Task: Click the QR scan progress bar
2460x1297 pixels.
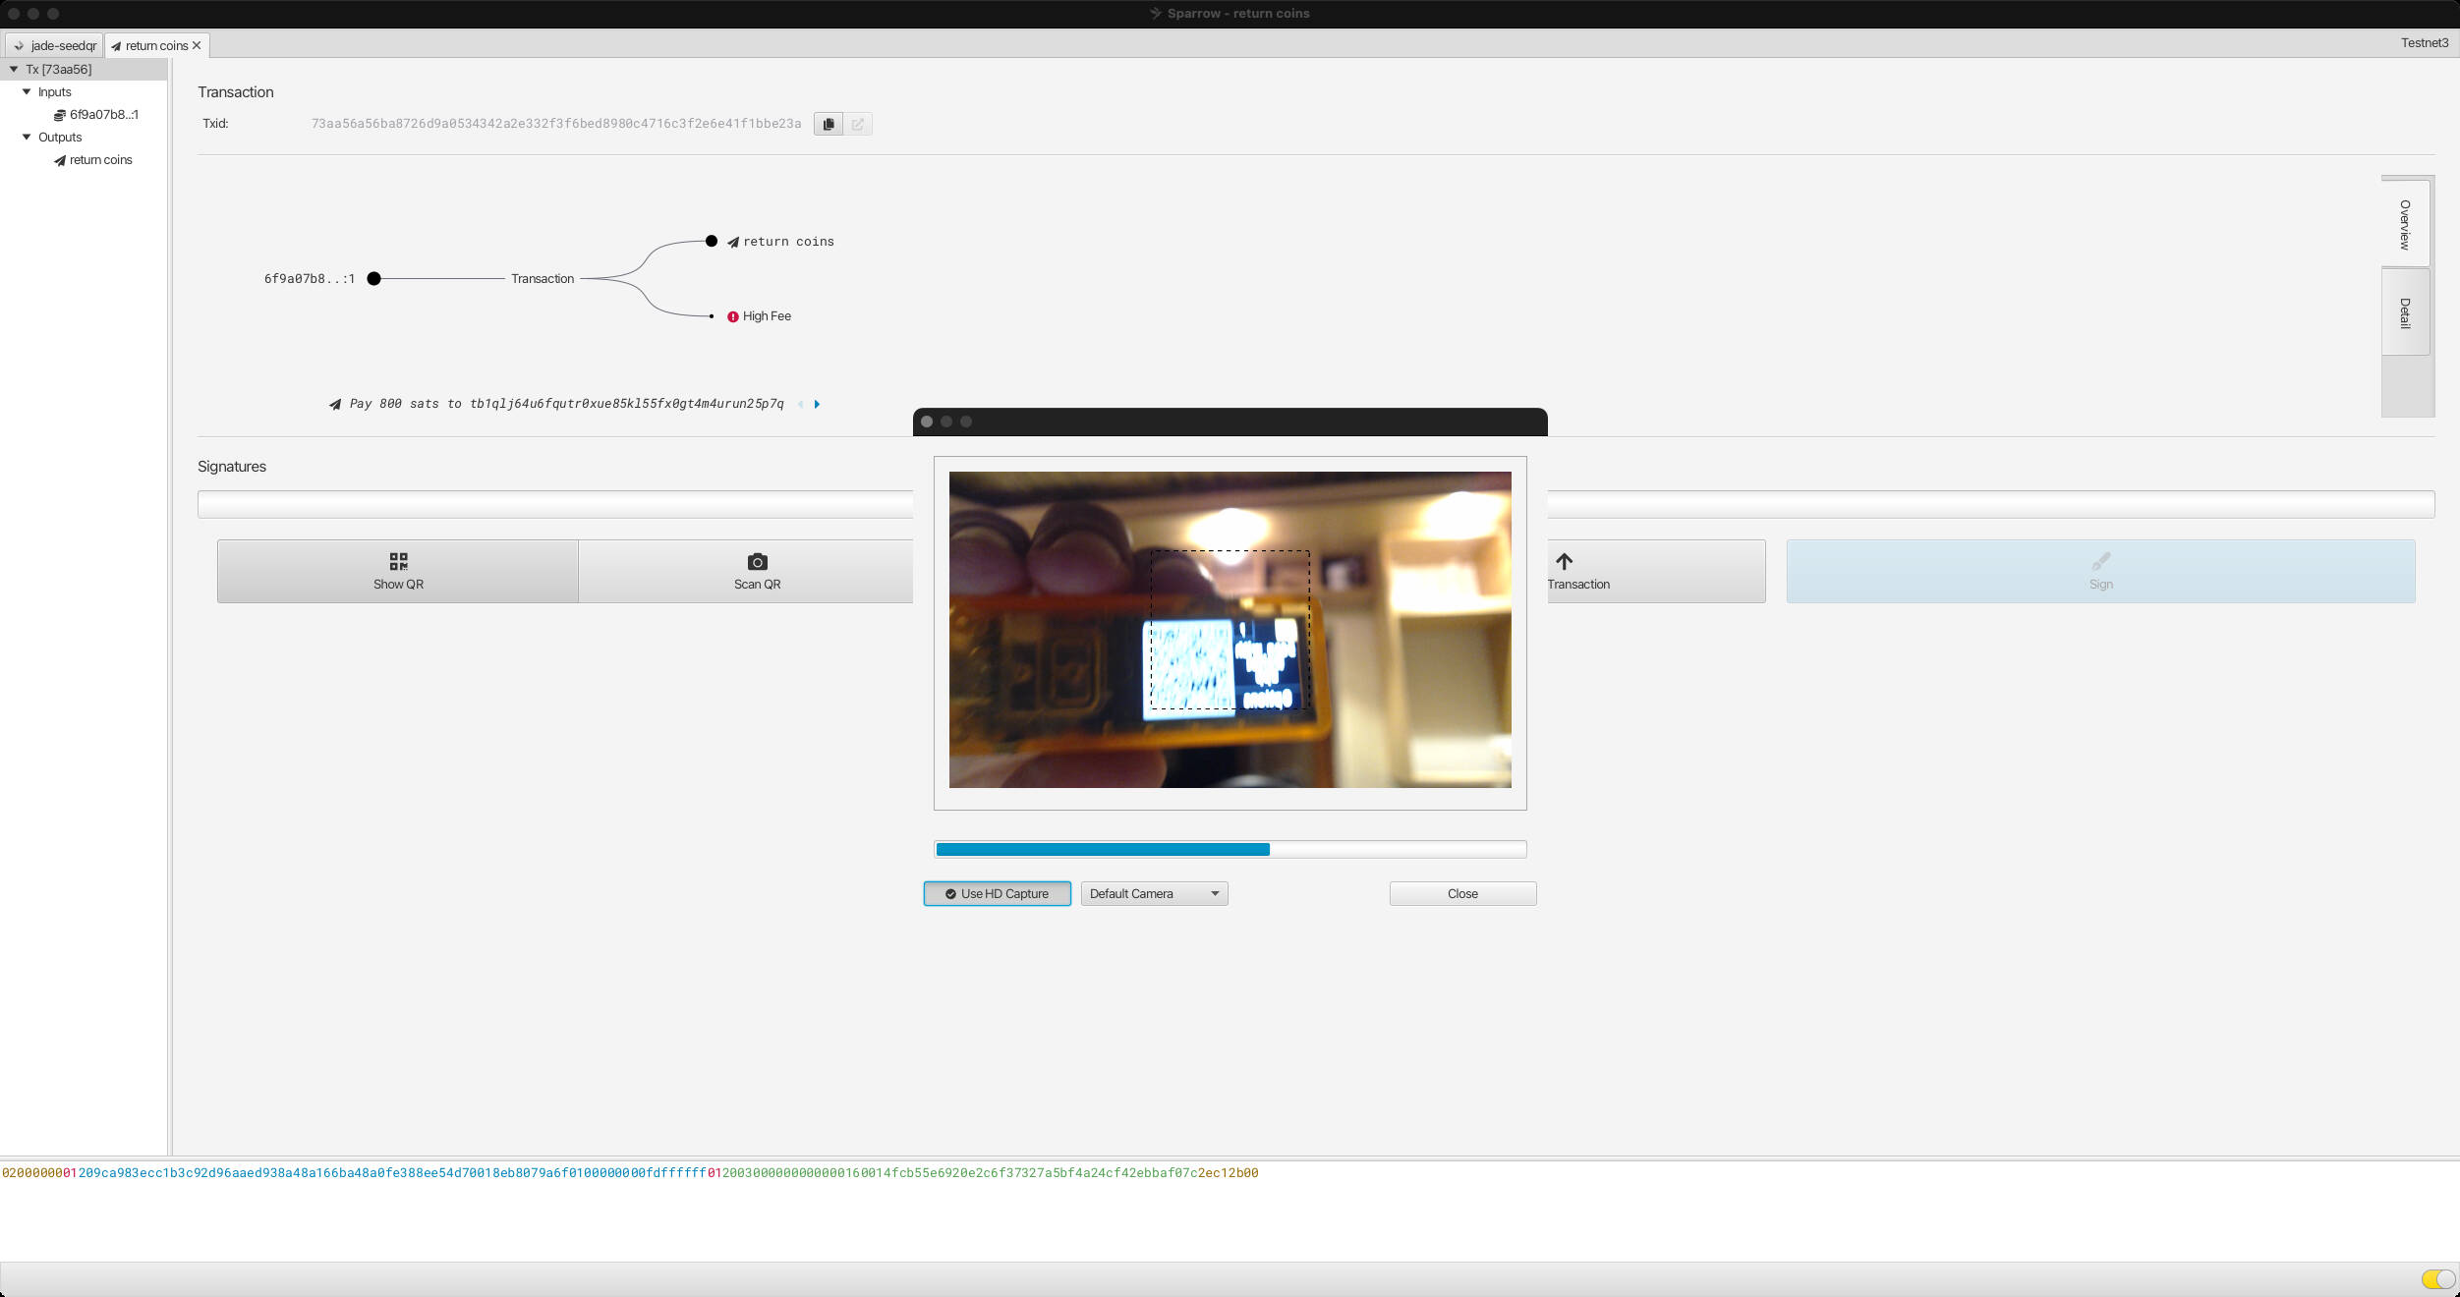Action: [1230, 849]
